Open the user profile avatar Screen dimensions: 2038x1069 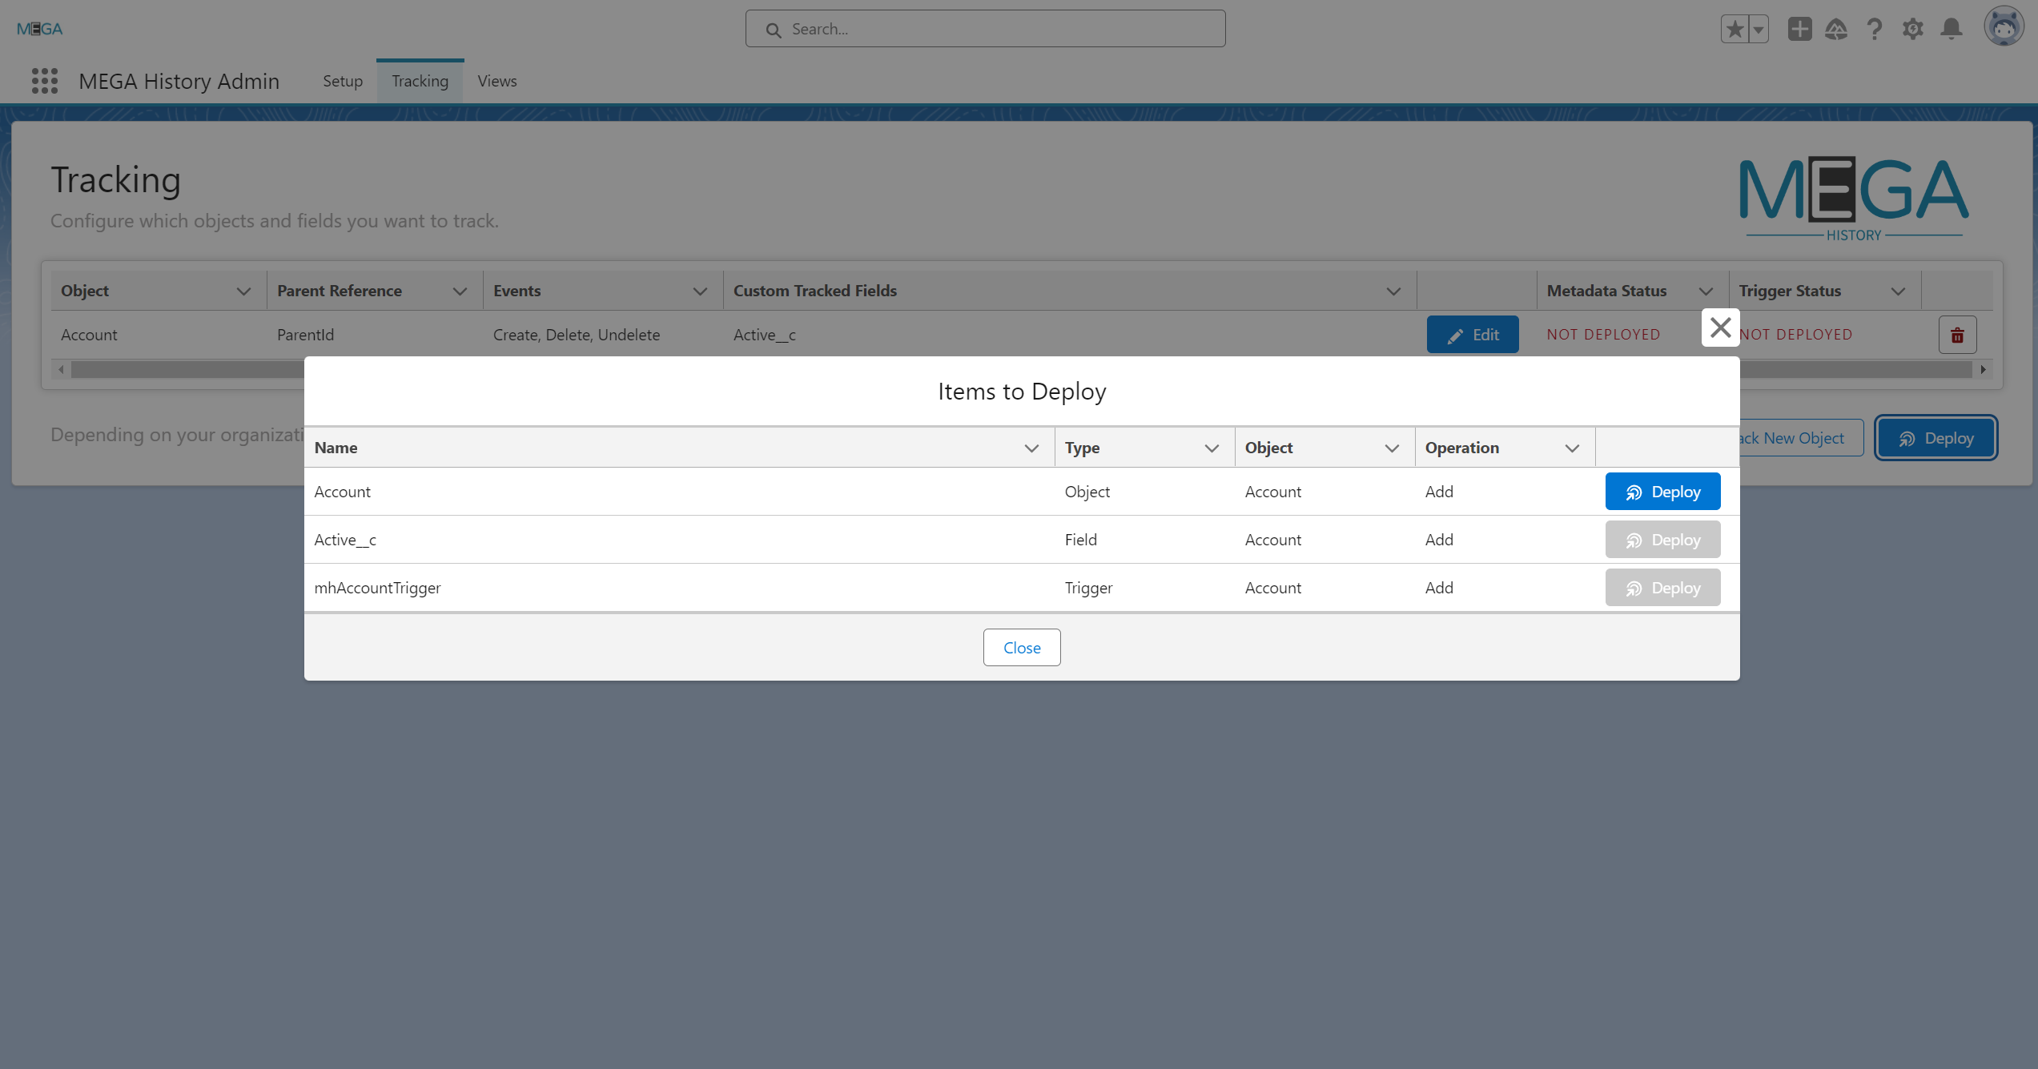pyautogui.click(x=2004, y=28)
